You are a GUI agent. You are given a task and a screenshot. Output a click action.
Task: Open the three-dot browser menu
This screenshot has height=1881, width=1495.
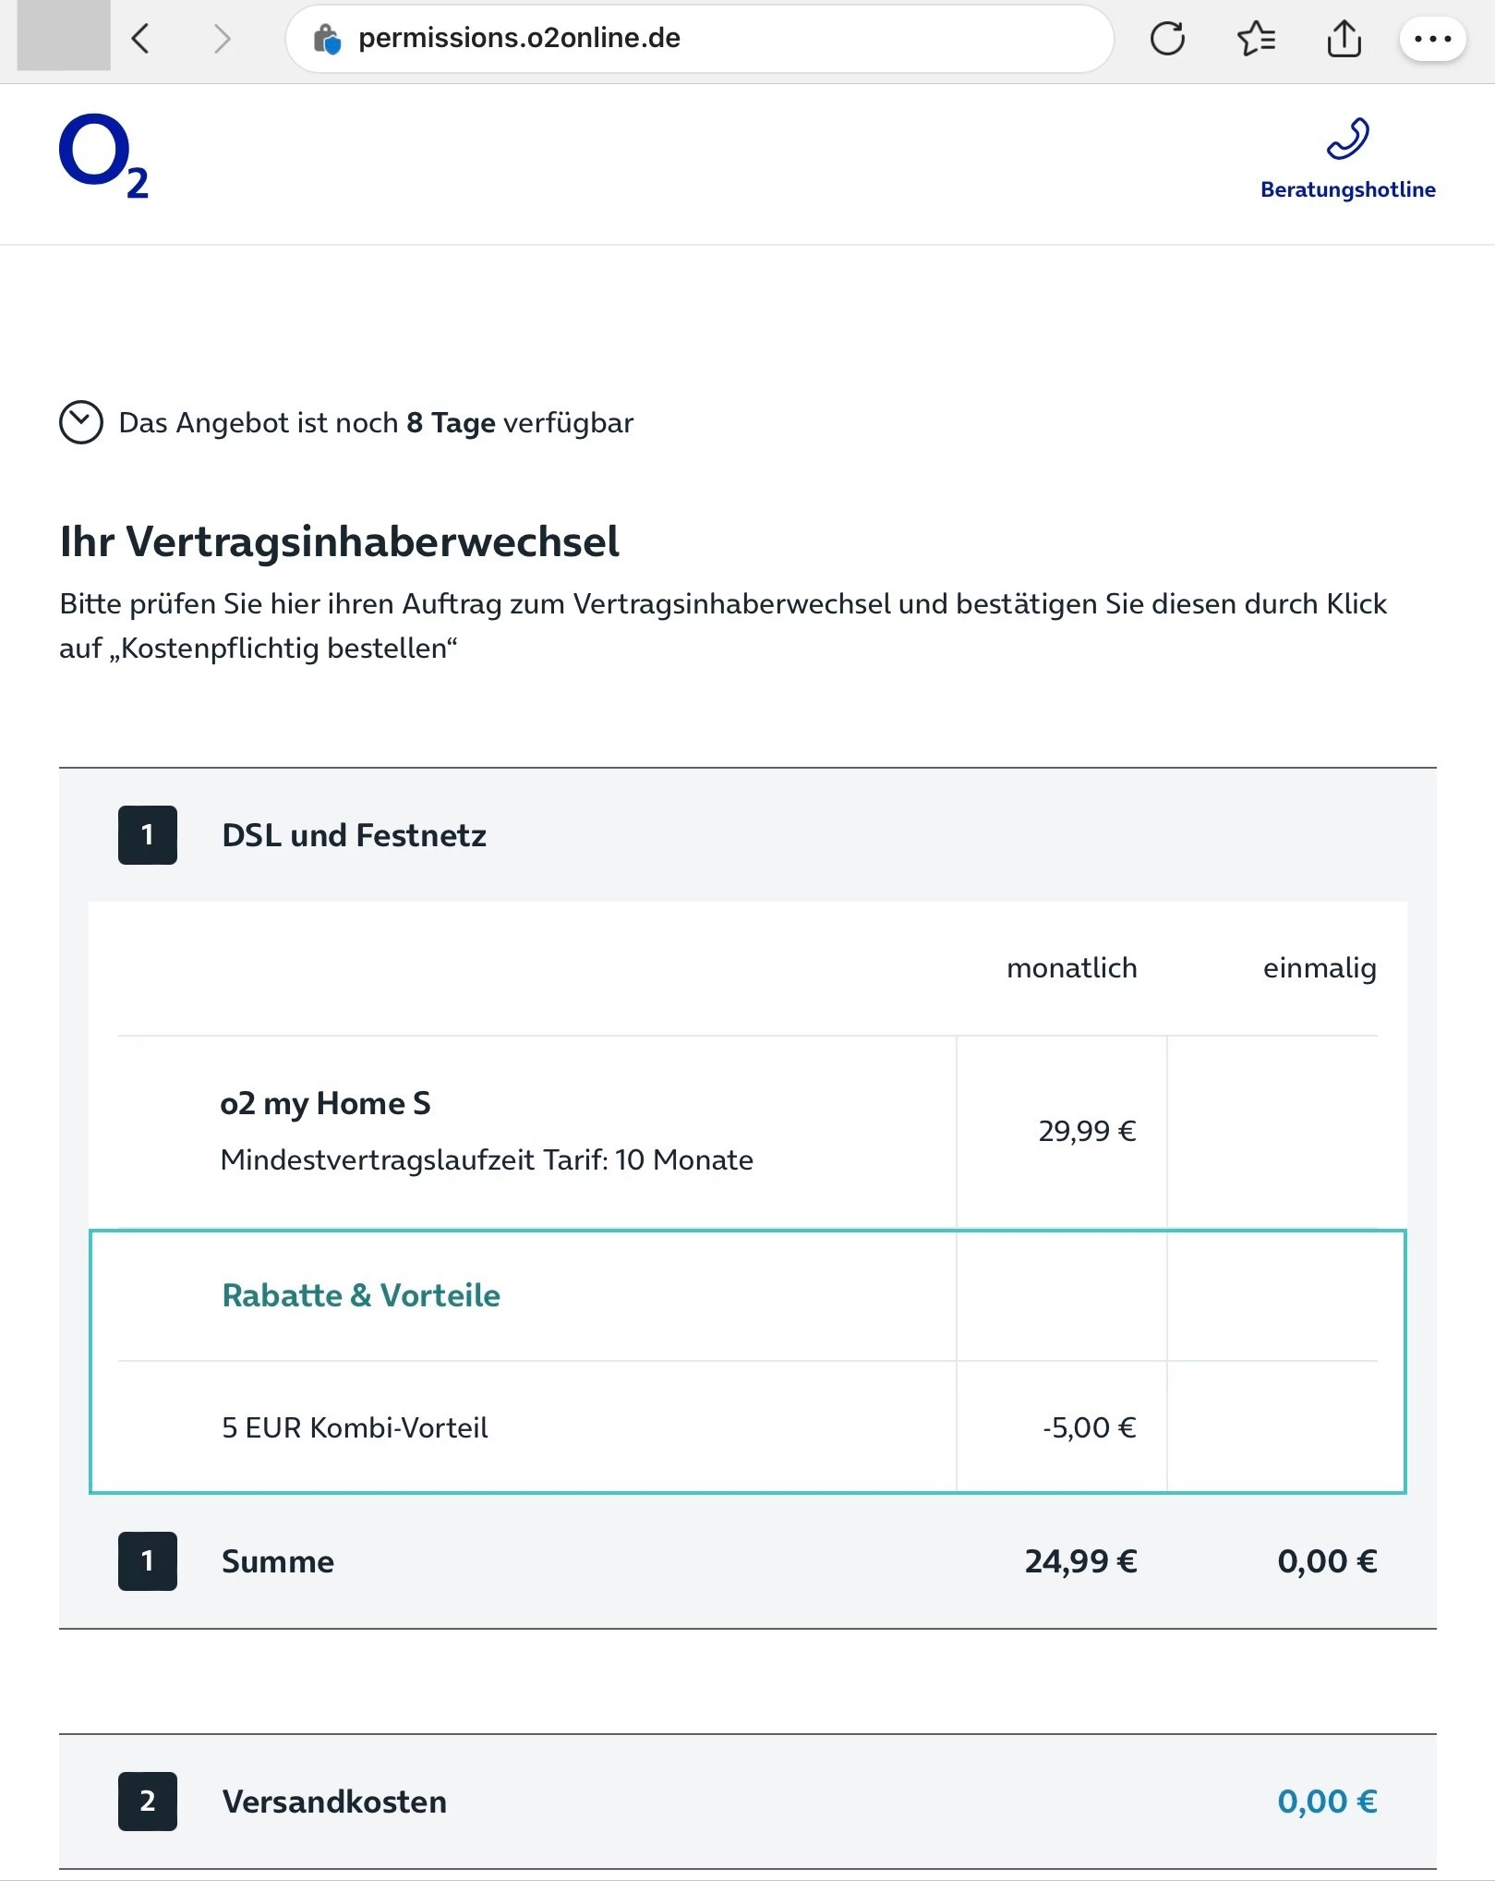[x=1432, y=39]
